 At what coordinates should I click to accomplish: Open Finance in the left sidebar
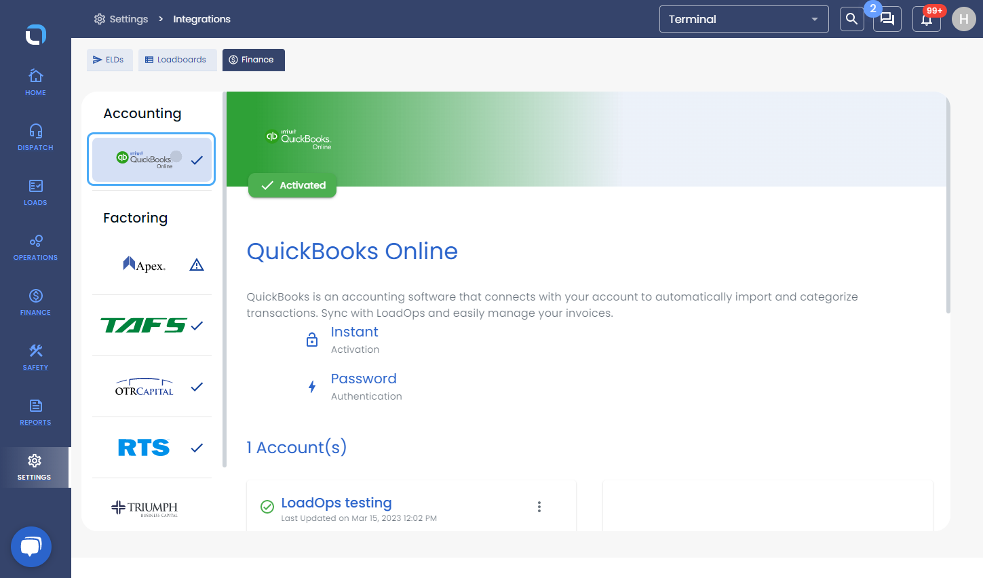click(35, 302)
